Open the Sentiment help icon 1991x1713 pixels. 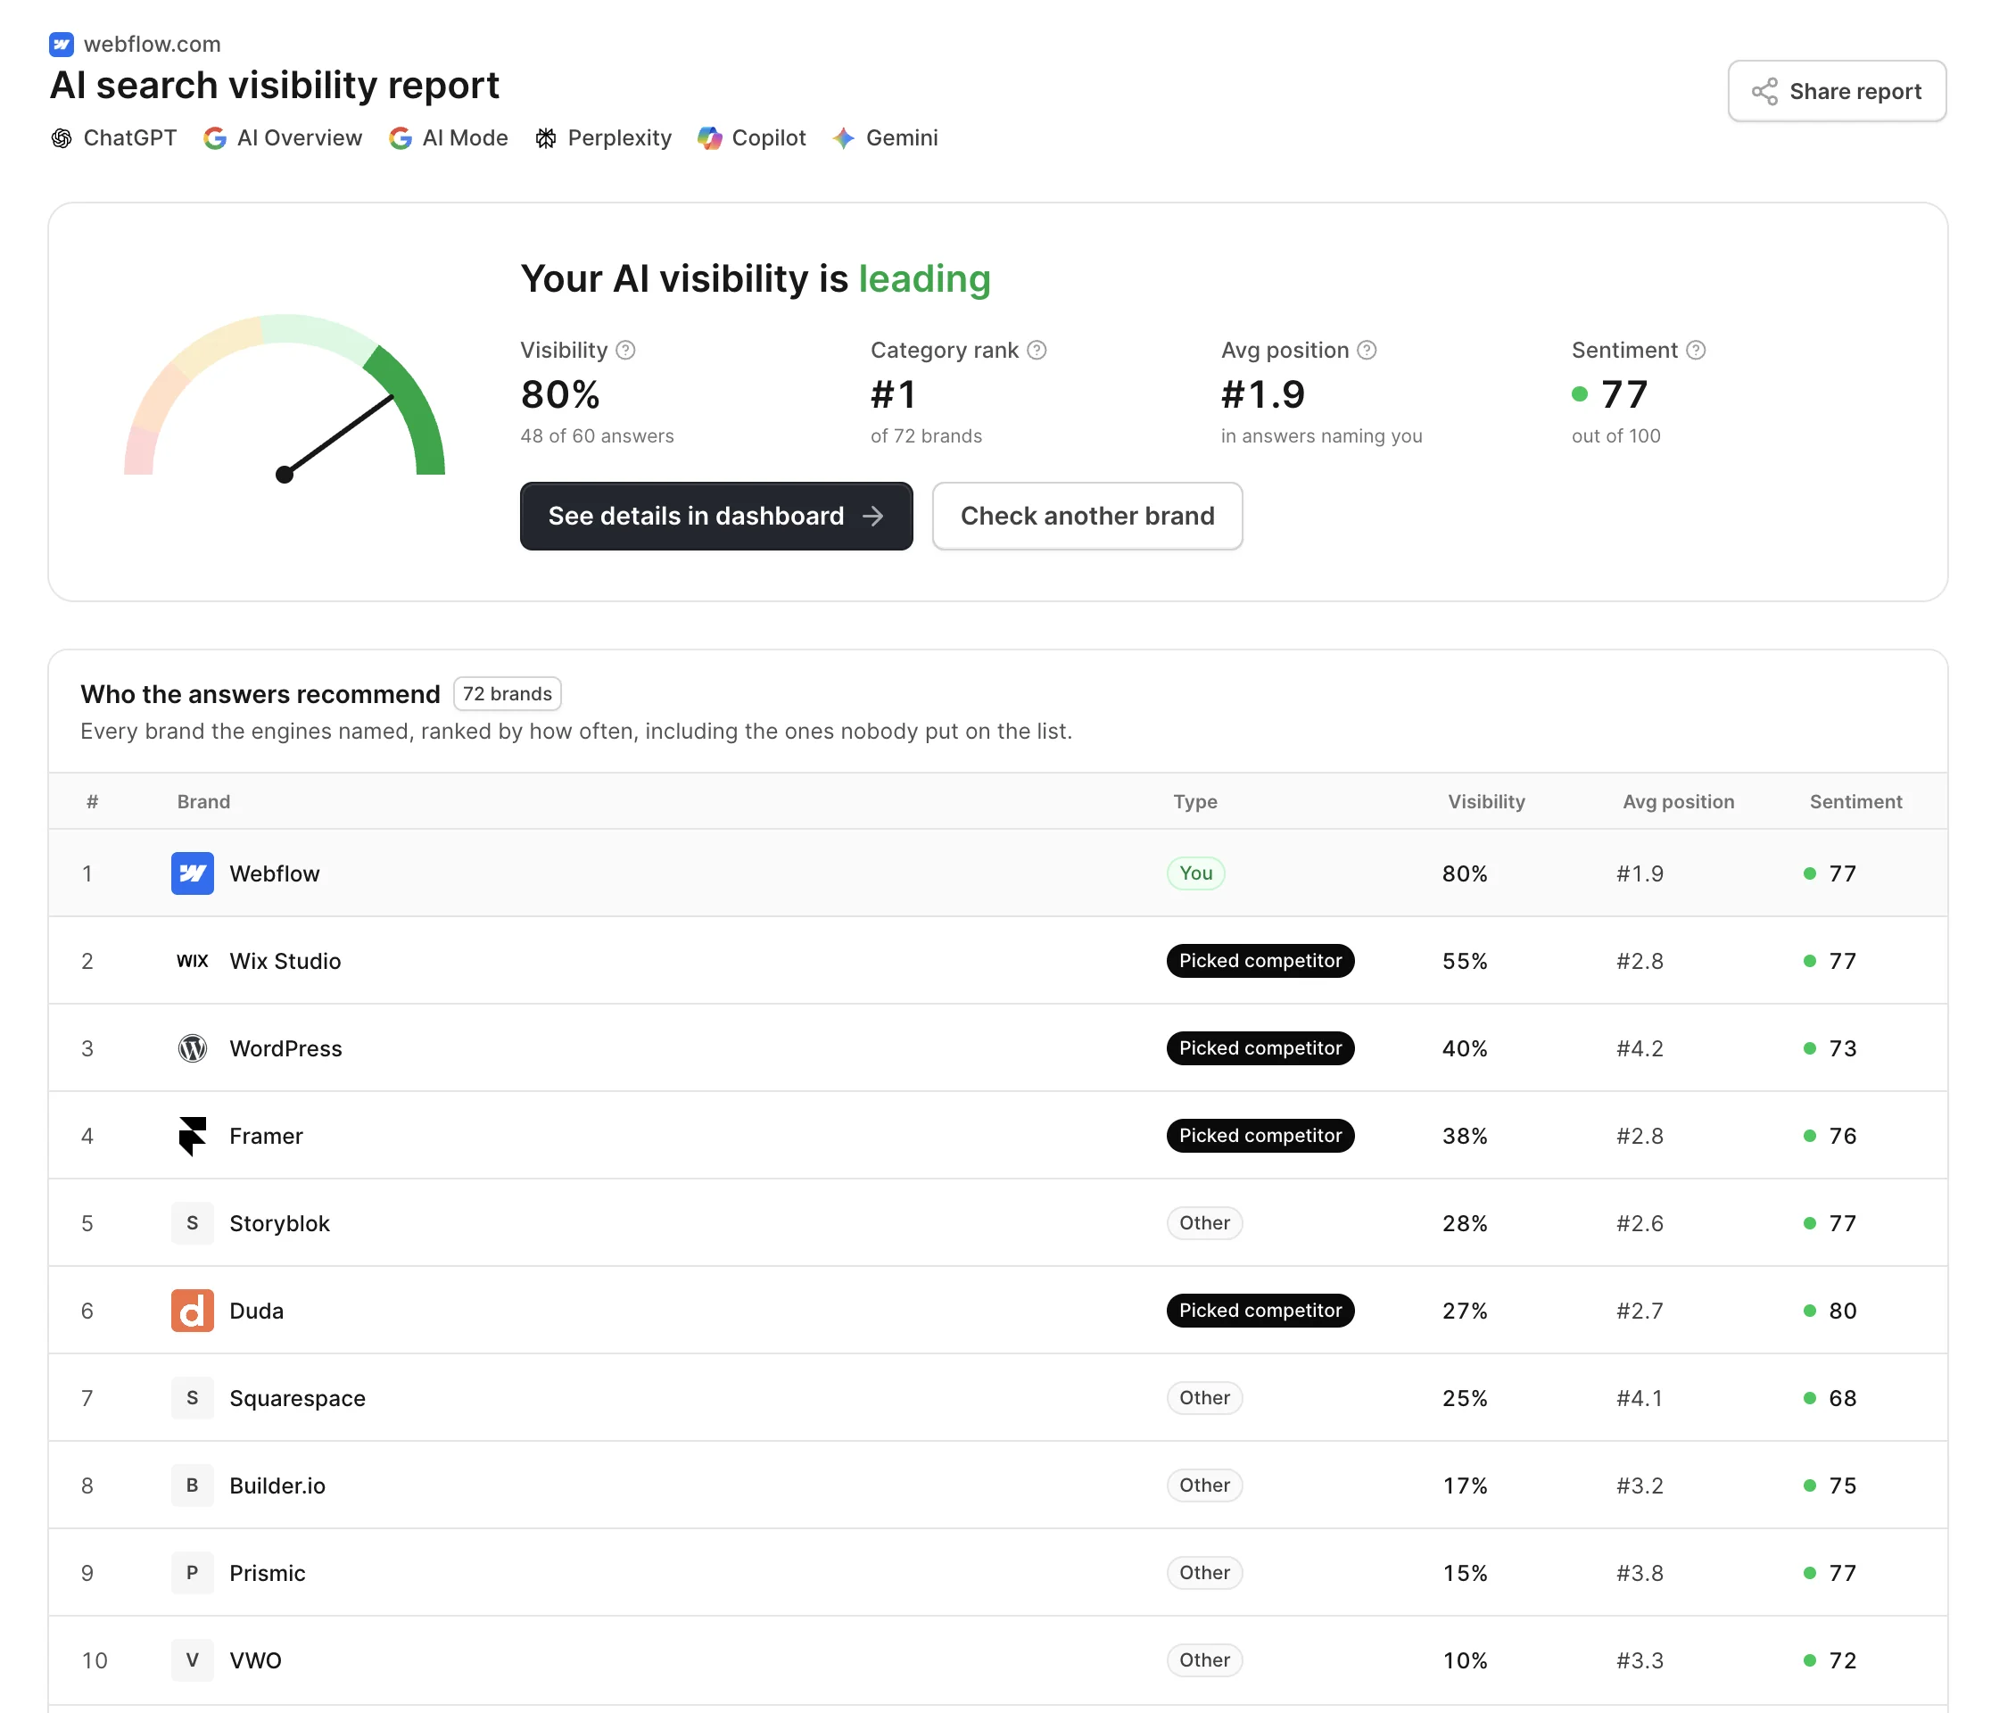(x=1696, y=350)
